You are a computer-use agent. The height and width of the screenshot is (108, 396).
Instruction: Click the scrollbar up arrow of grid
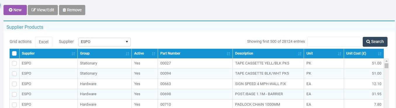click(x=386, y=61)
